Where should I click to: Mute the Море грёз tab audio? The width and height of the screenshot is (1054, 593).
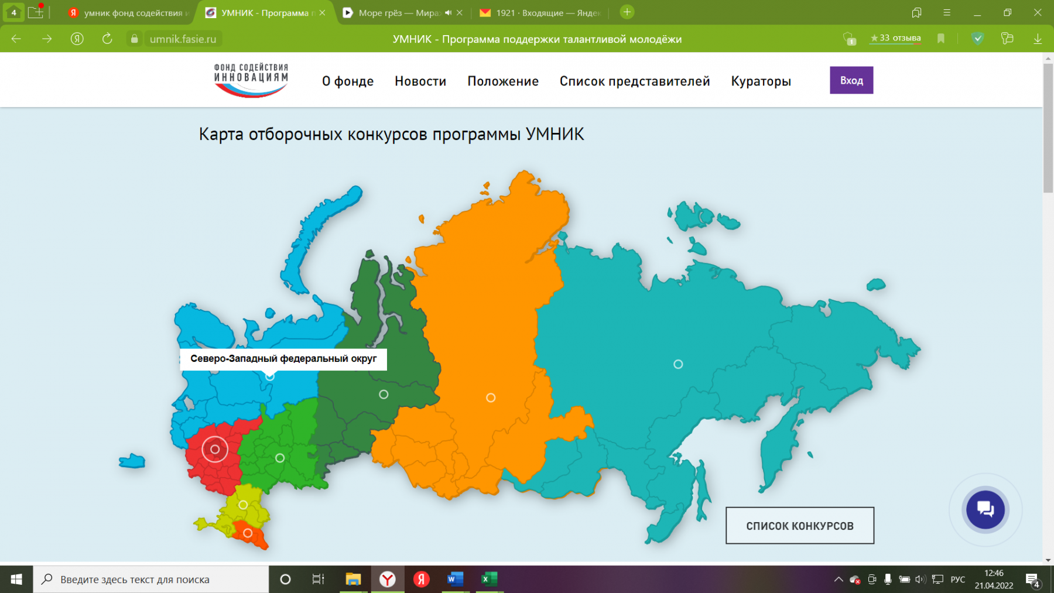point(448,12)
